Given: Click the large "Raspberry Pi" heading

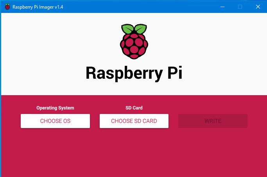Looking at the screenshot, I should pyautogui.click(x=134, y=73).
